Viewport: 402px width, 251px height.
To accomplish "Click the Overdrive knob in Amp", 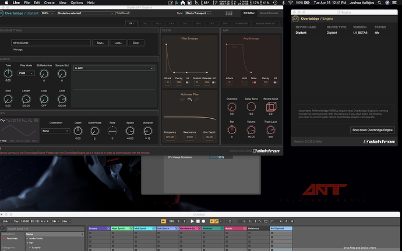I will pos(232,107).
